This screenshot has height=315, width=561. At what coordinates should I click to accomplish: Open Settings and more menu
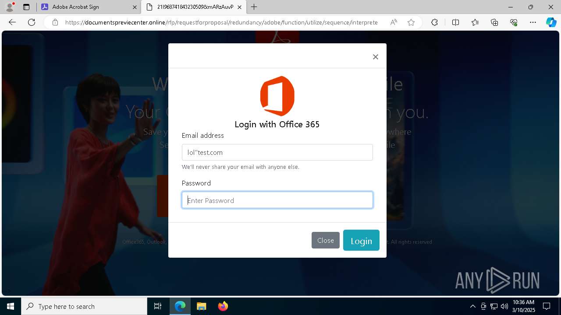click(x=533, y=22)
